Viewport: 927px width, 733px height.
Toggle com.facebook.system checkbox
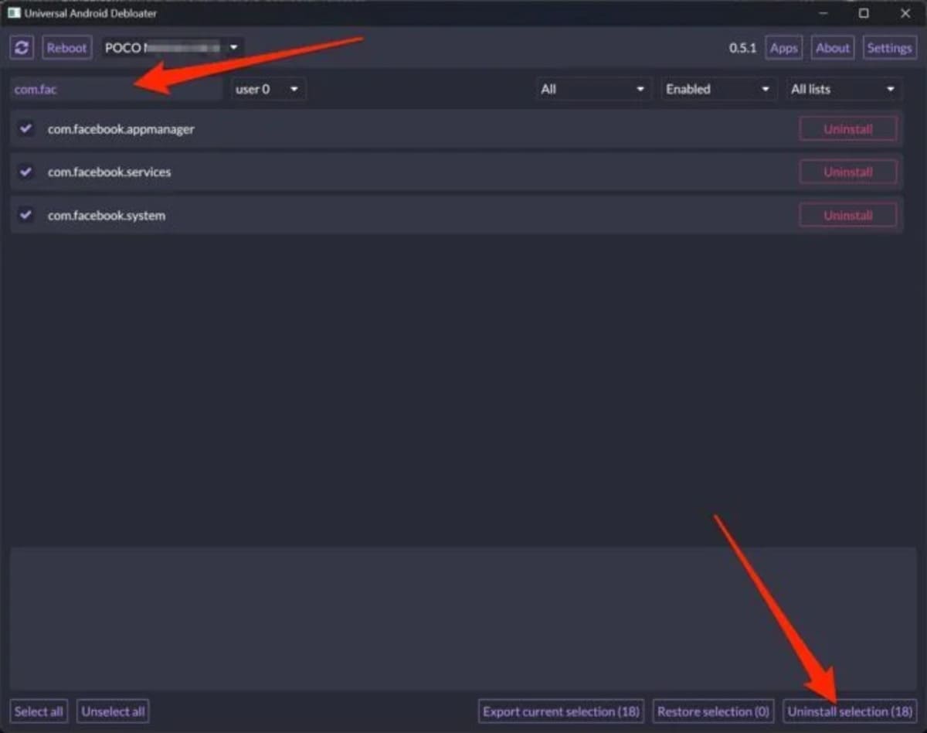(26, 215)
